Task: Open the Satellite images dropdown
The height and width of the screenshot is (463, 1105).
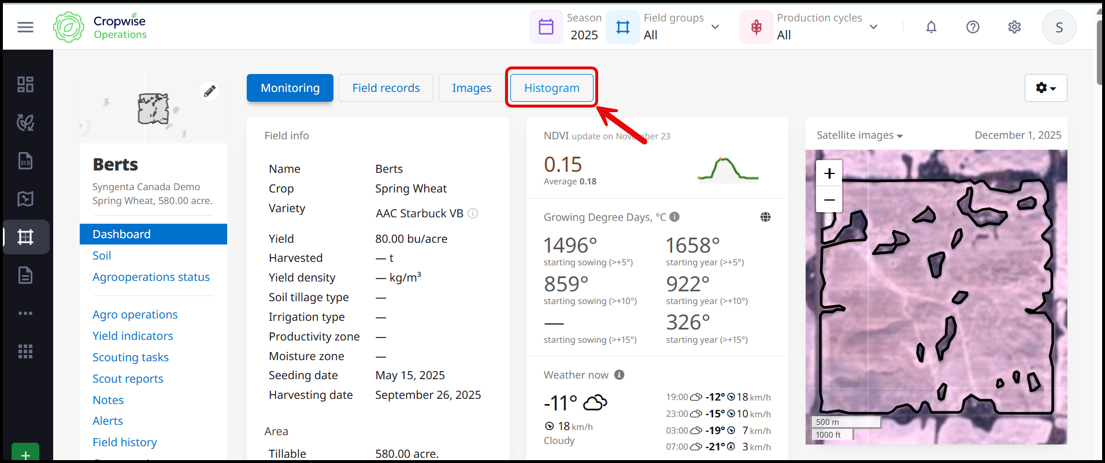Action: tap(859, 135)
